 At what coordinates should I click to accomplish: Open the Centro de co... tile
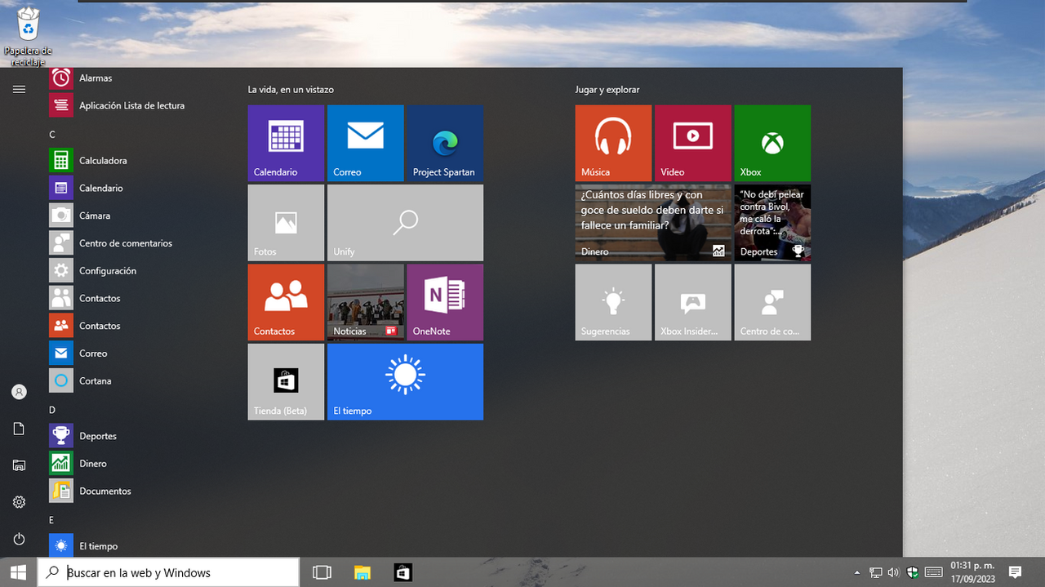click(772, 302)
